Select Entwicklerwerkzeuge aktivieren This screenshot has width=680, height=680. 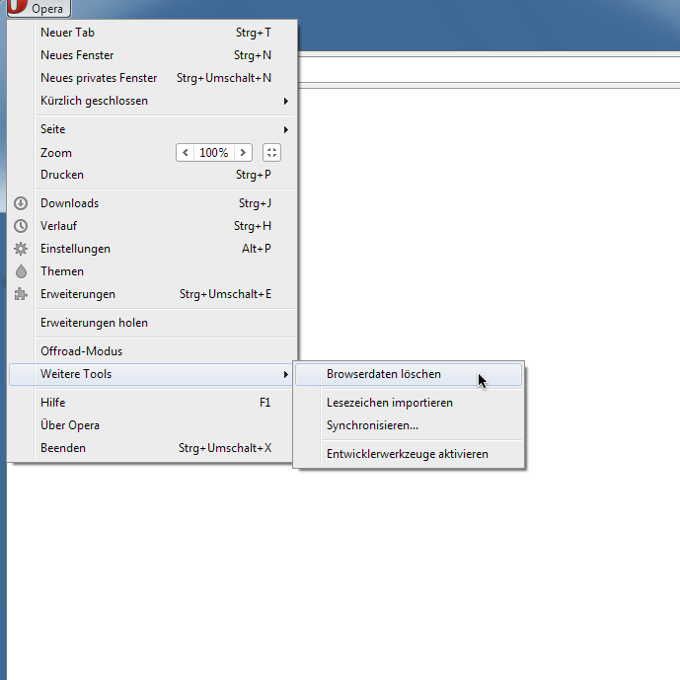409,454
